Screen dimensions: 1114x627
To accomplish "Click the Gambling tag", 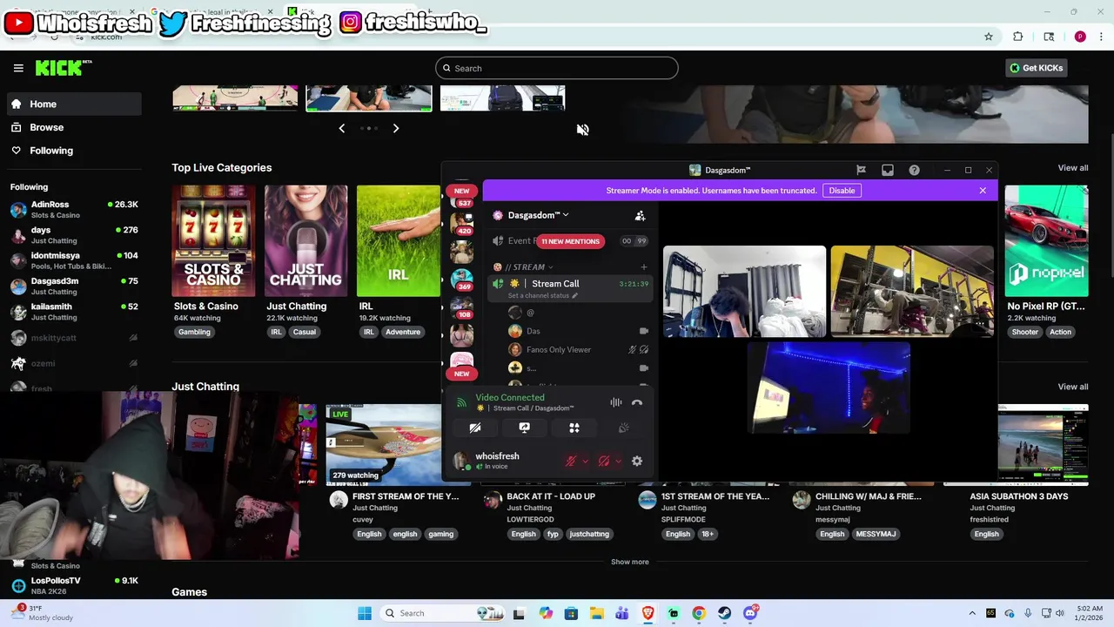I will (194, 332).
